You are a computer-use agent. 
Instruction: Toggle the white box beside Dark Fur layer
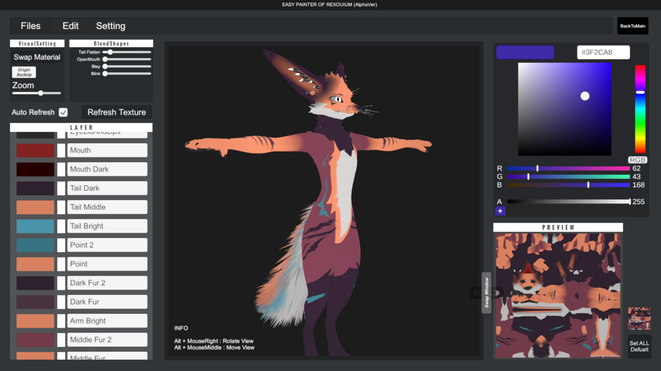point(61,301)
